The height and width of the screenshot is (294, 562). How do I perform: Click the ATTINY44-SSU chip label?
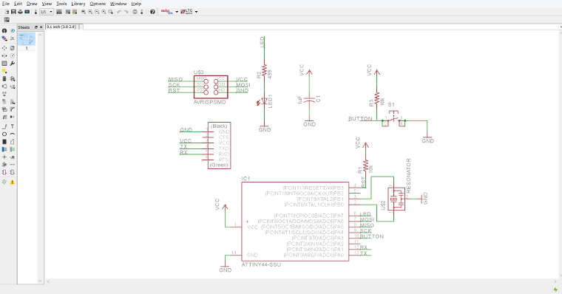coord(261,264)
